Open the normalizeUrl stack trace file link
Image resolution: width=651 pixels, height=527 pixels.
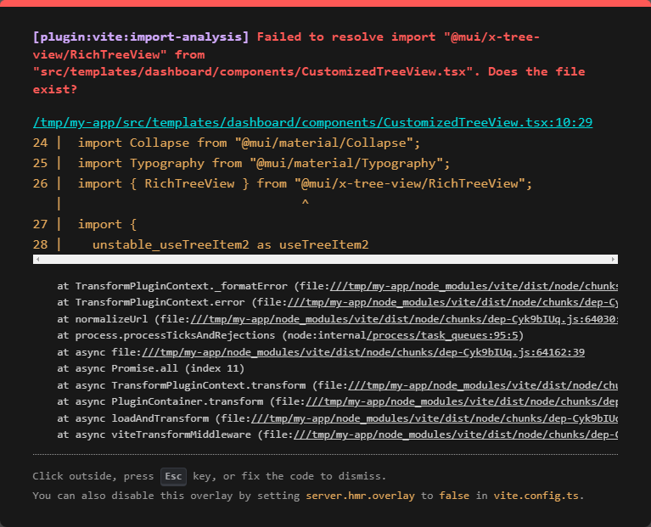(x=404, y=319)
